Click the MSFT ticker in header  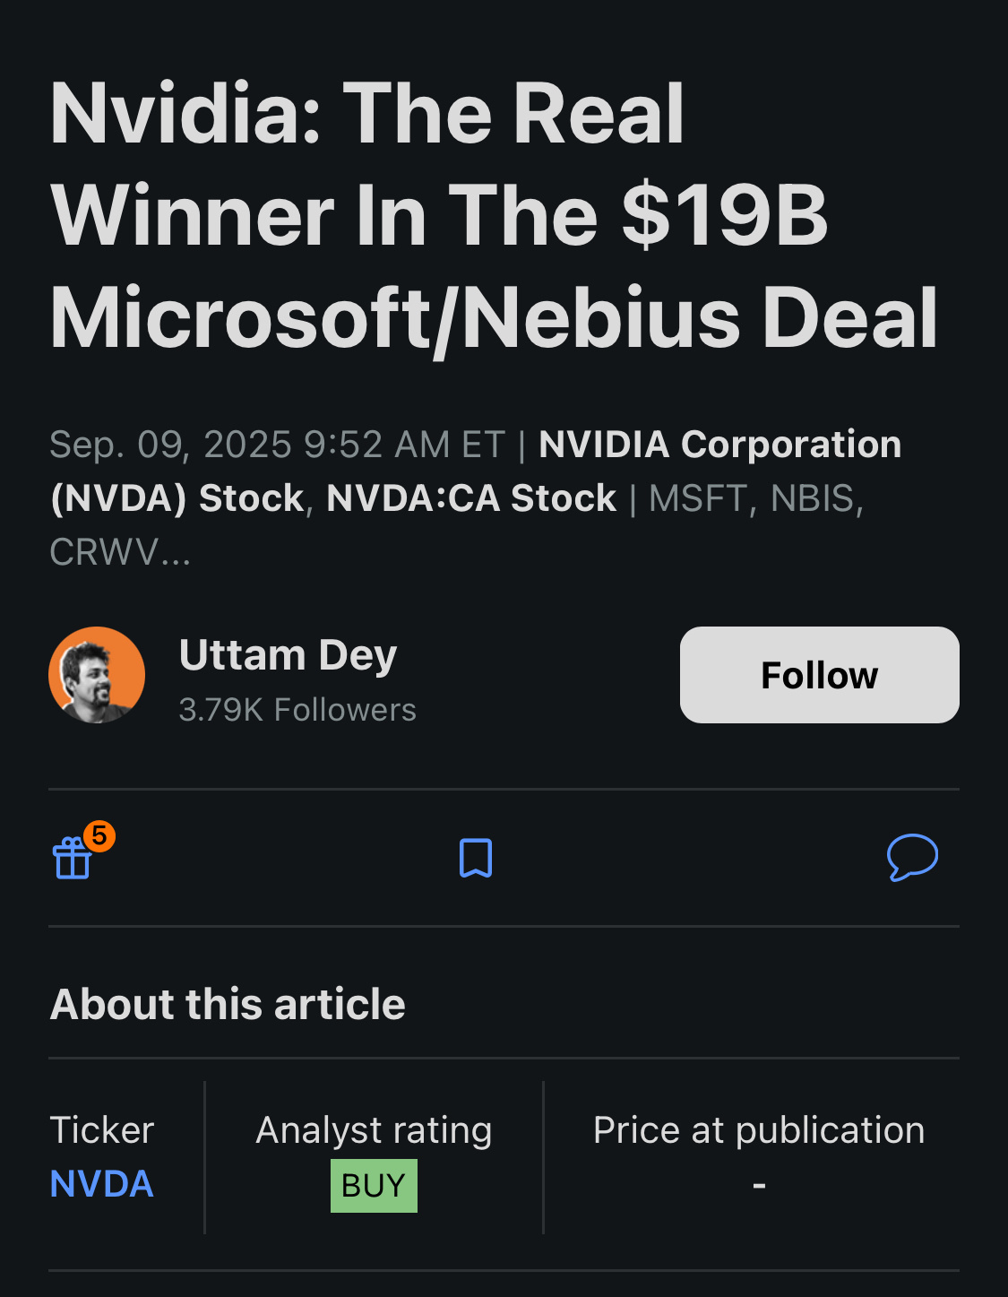(697, 498)
